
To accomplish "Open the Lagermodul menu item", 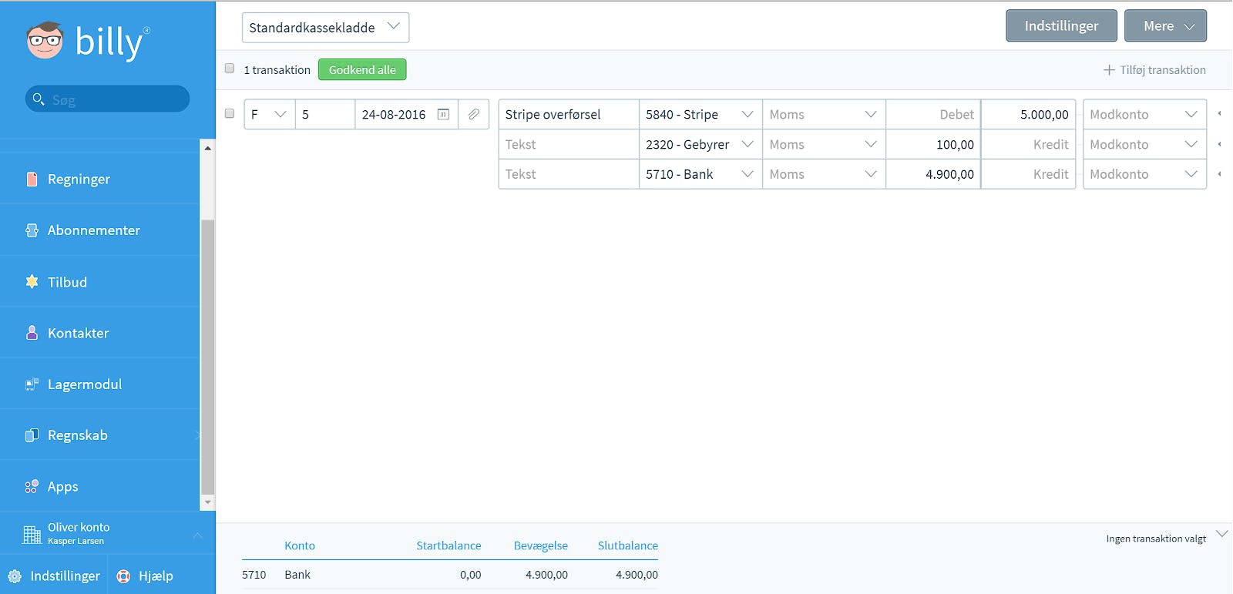I will point(100,384).
